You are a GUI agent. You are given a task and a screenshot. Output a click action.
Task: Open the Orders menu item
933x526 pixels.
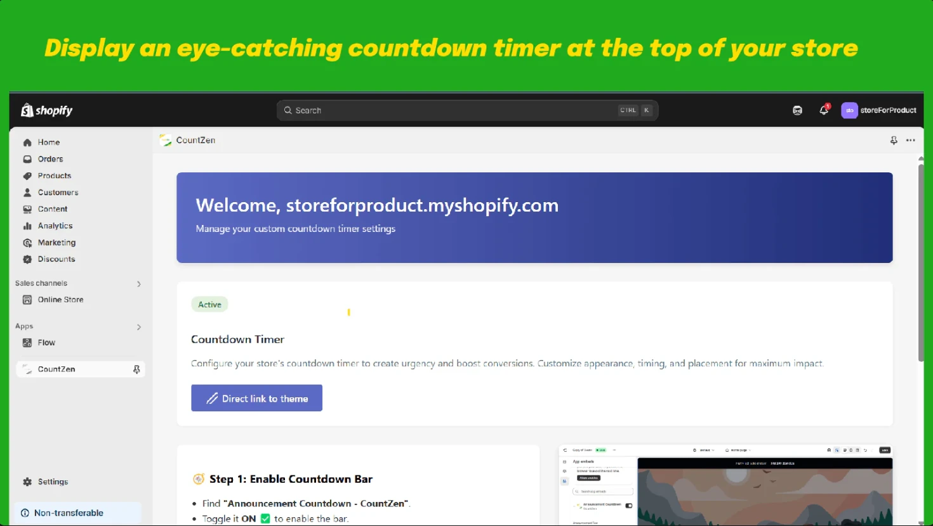50,159
